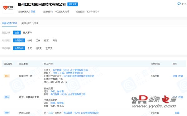Click the 变更时间 column header
This screenshot has height=116, width=187.
coord(155,64)
